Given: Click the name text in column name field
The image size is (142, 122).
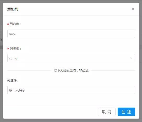Looking at the screenshot, I should pos(13,34).
